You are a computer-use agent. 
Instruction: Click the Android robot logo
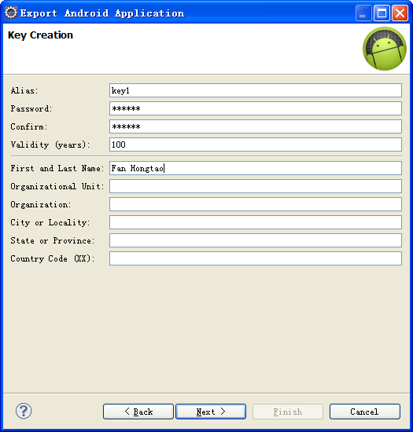click(385, 49)
